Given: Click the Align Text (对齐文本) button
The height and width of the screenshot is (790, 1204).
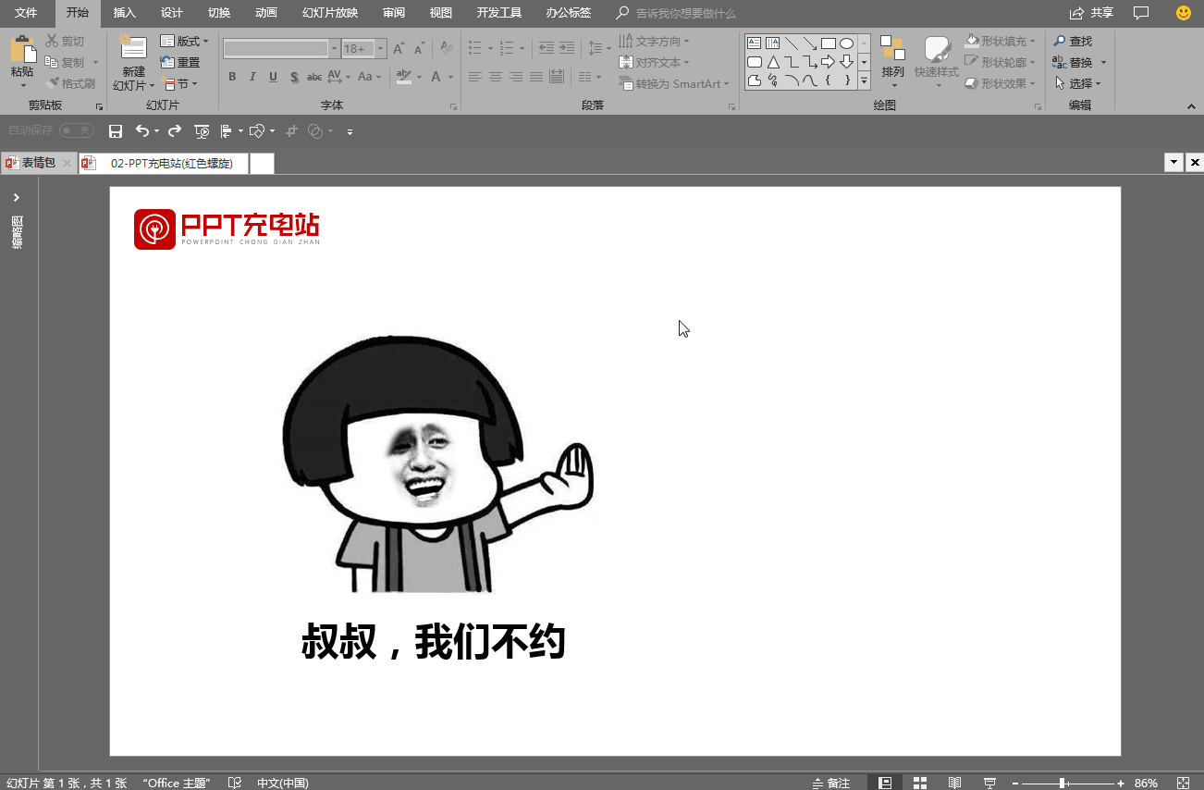Looking at the screenshot, I should point(655,62).
